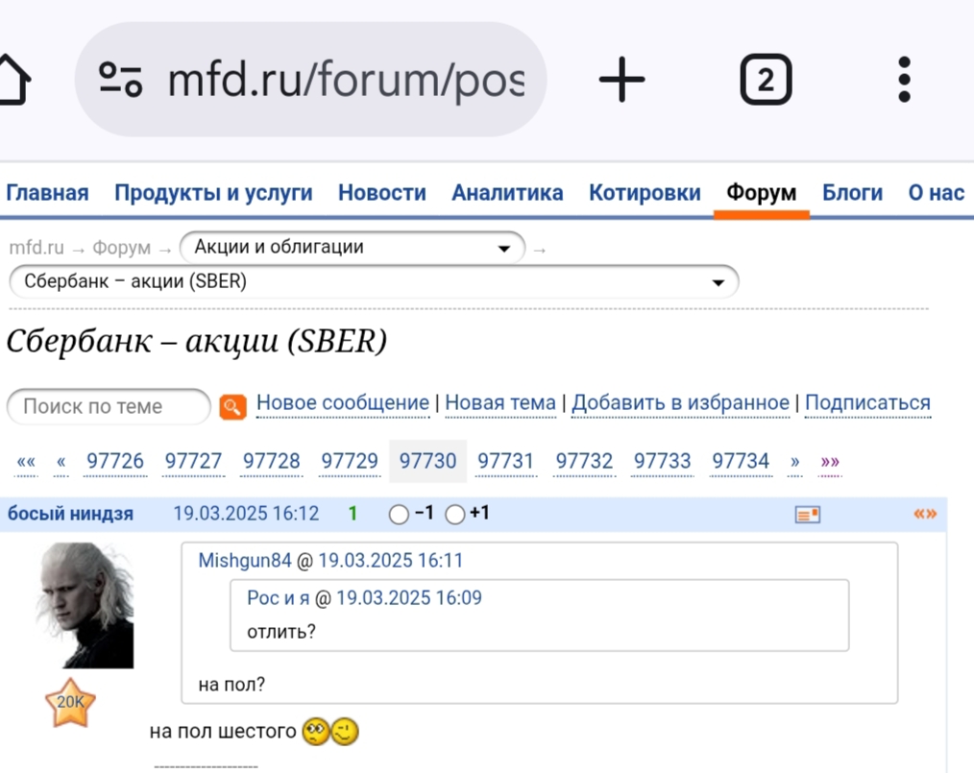Click Добавить в избранное link
Image resolution: width=974 pixels, height=773 pixels.
click(x=680, y=403)
